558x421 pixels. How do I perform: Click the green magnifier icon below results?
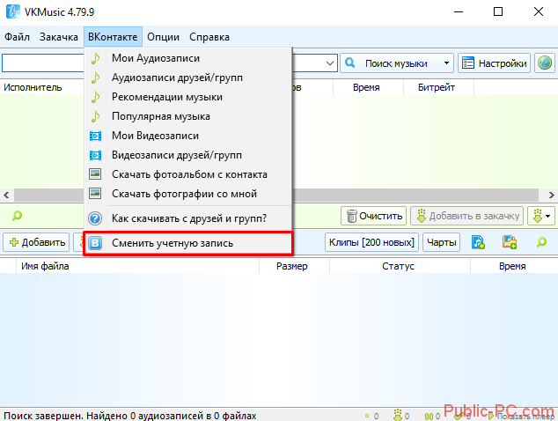tap(17, 216)
